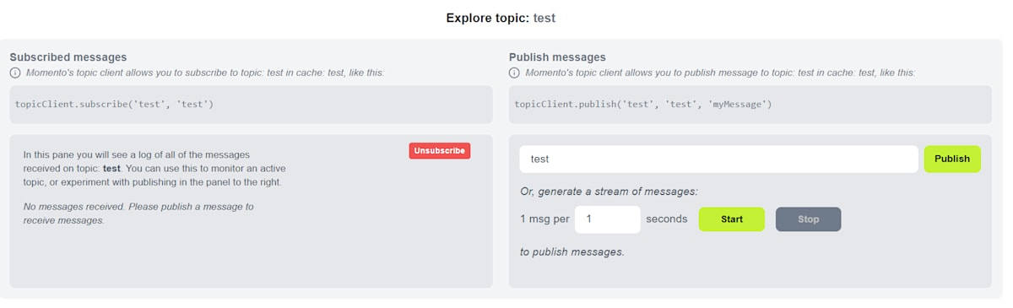
Task: Click the info icon under Publish messages
Action: pos(514,73)
